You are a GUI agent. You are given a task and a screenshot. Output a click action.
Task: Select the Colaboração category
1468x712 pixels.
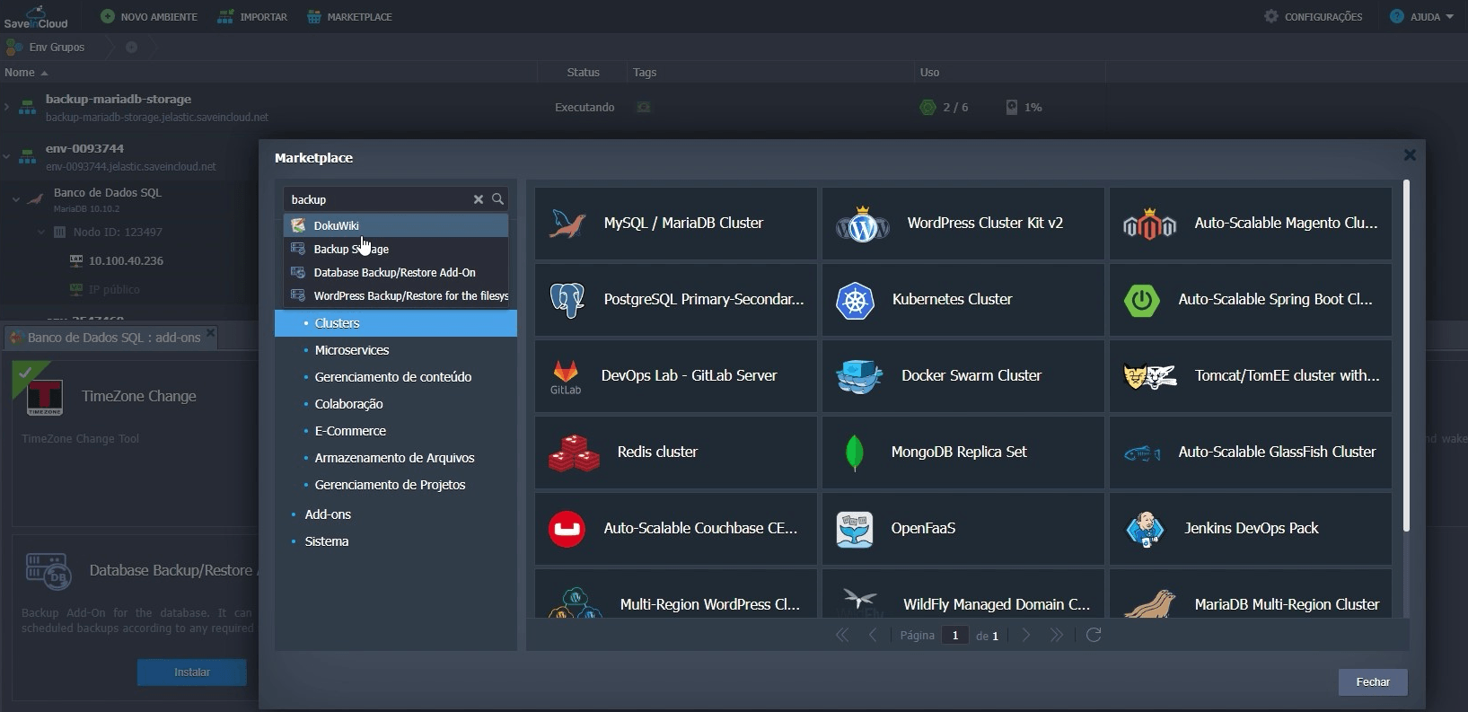pyautogui.click(x=348, y=404)
